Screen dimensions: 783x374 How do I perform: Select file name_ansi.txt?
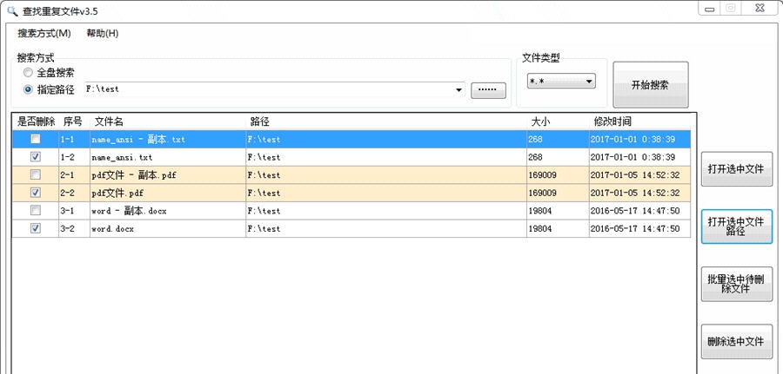click(x=122, y=158)
